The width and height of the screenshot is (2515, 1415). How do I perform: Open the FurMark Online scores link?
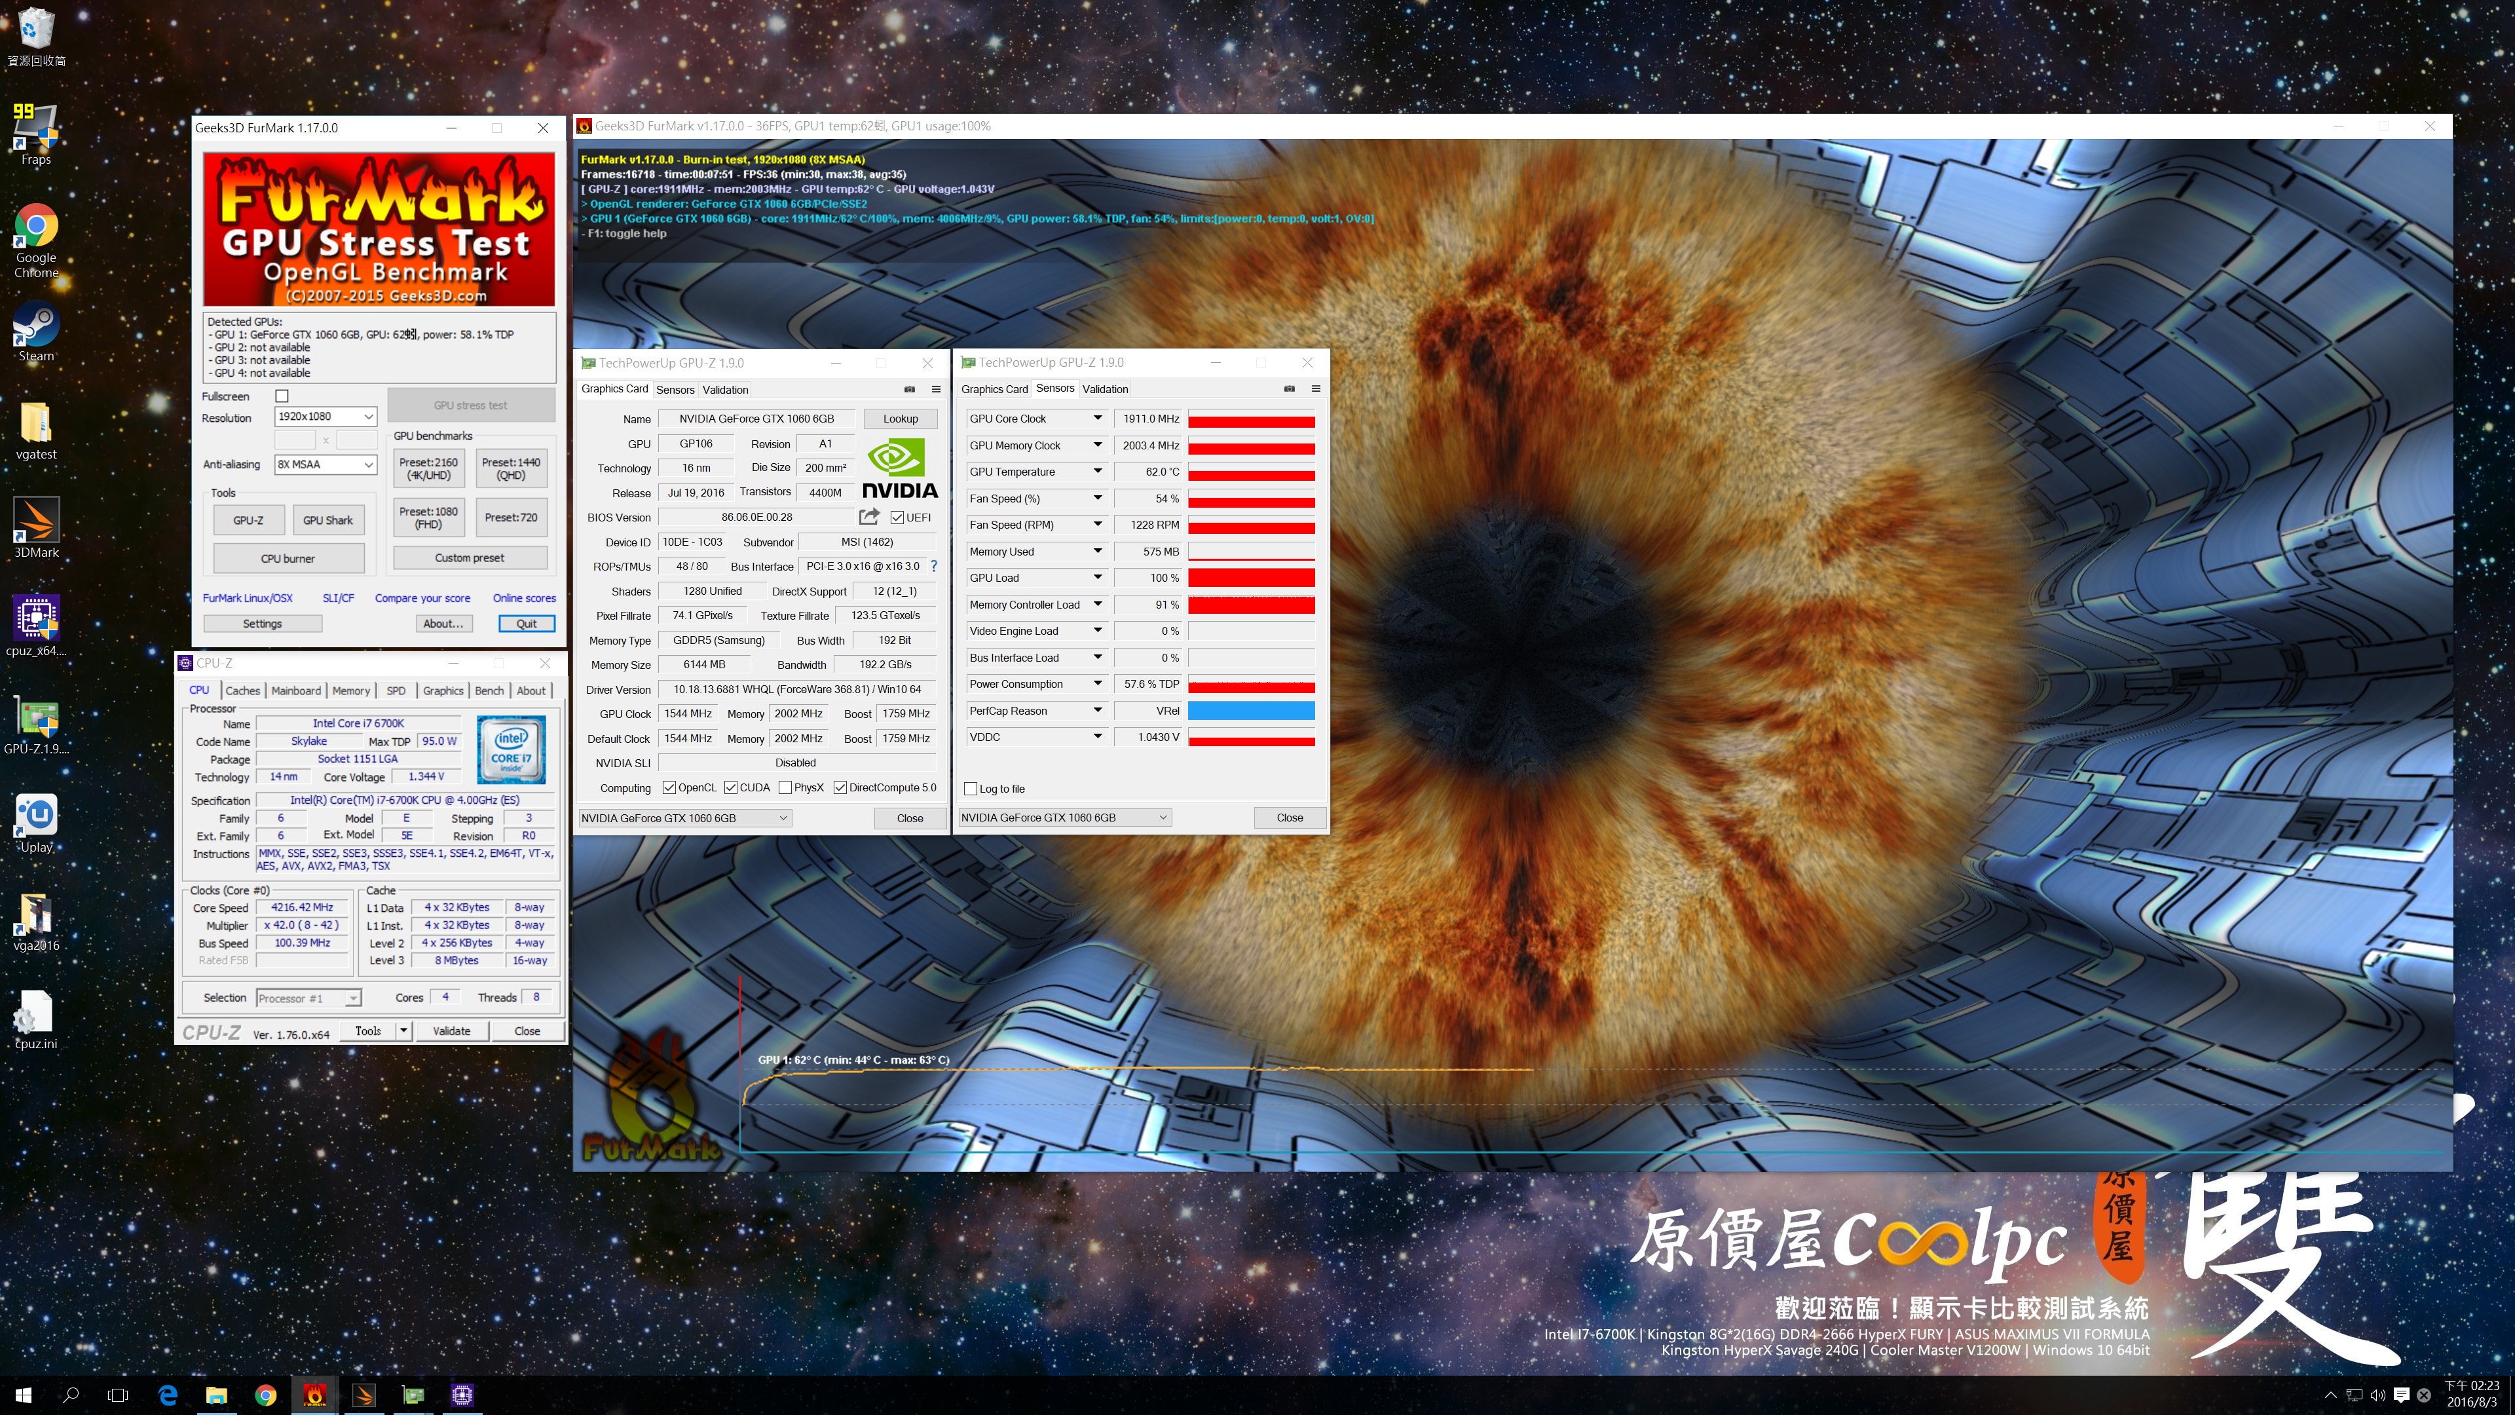coord(524,597)
